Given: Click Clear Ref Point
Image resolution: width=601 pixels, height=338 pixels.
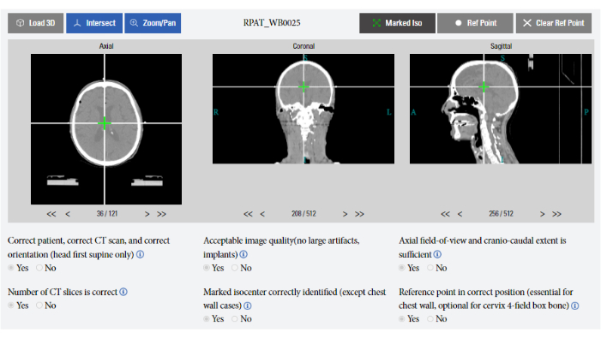Looking at the screenshot, I should 554,23.
